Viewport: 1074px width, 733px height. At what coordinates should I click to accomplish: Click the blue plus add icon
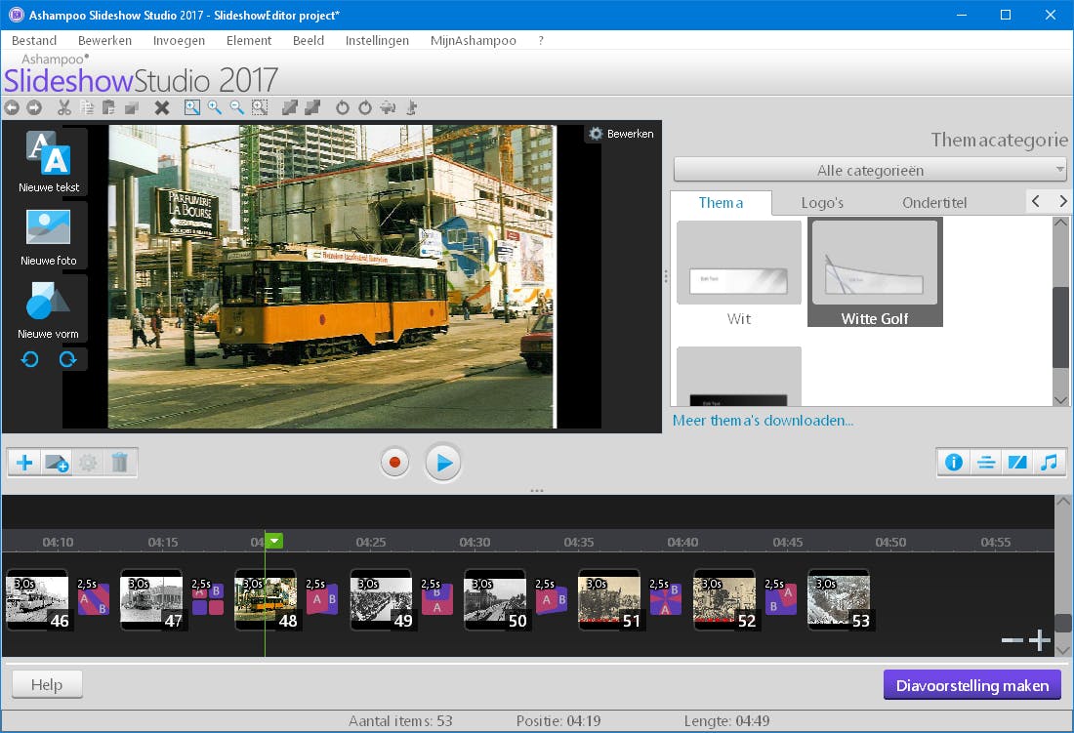pyautogui.click(x=24, y=463)
